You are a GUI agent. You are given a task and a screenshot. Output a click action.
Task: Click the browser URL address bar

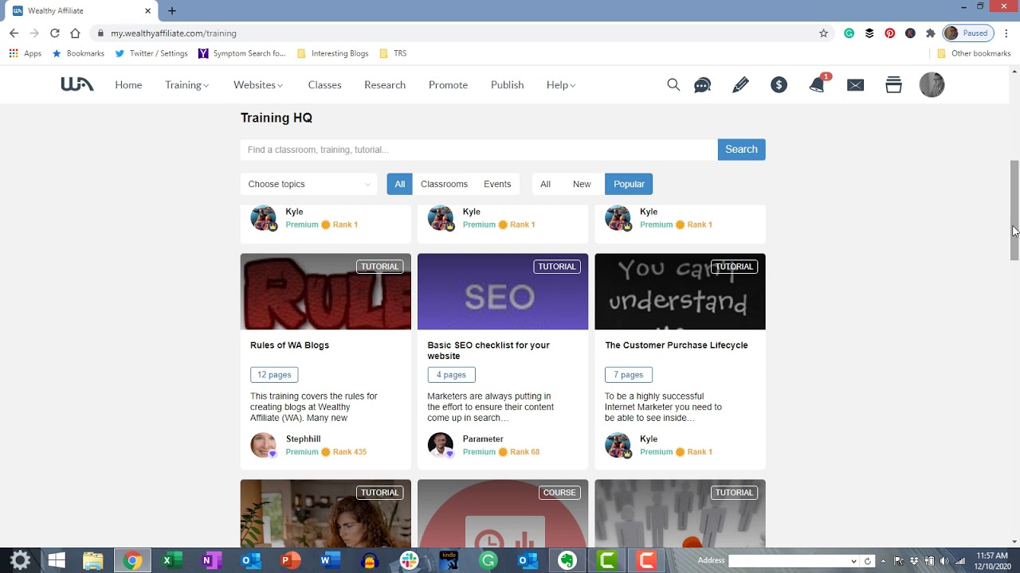[x=454, y=33]
